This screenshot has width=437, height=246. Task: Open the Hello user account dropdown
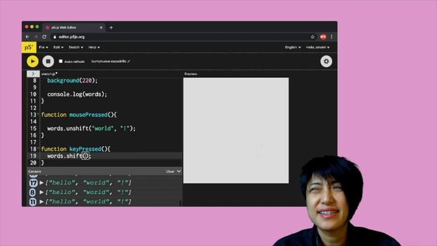(x=318, y=47)
